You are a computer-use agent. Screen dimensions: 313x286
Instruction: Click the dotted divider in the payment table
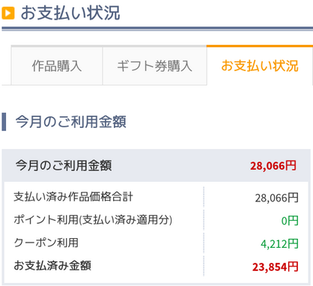click(x=204, y=231)
